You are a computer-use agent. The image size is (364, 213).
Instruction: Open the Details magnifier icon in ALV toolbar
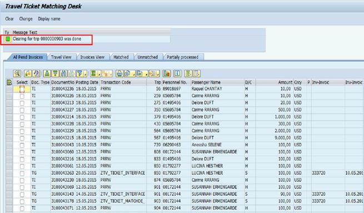coord(17,73)
